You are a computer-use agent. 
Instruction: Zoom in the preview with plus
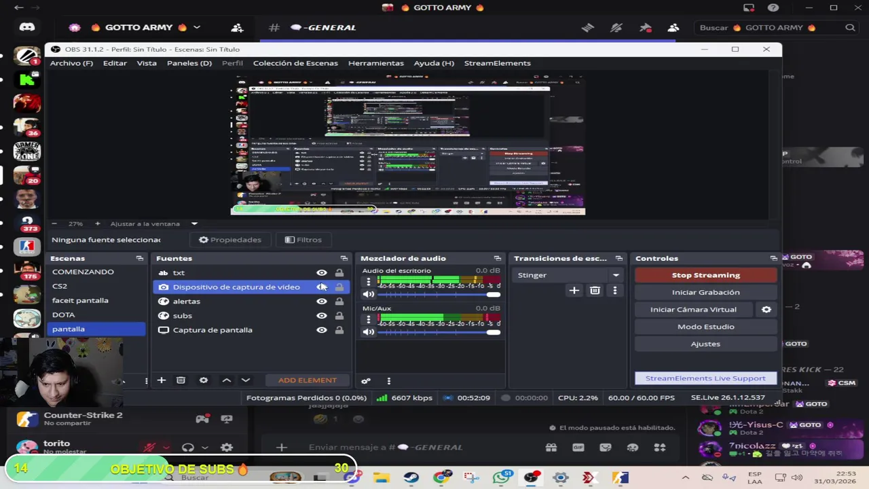click(97, 223)
